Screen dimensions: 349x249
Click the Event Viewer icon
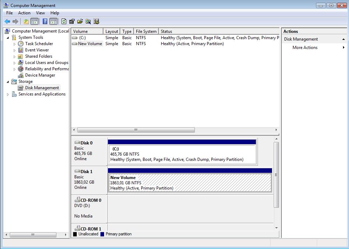point(21,50)
